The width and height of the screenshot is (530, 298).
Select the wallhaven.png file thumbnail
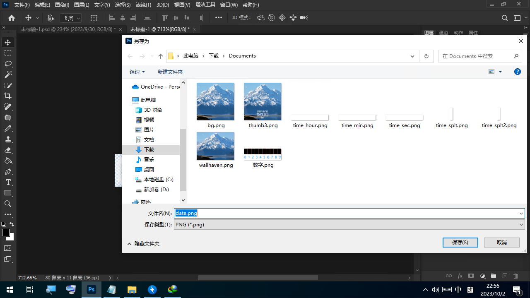point(215,146)
